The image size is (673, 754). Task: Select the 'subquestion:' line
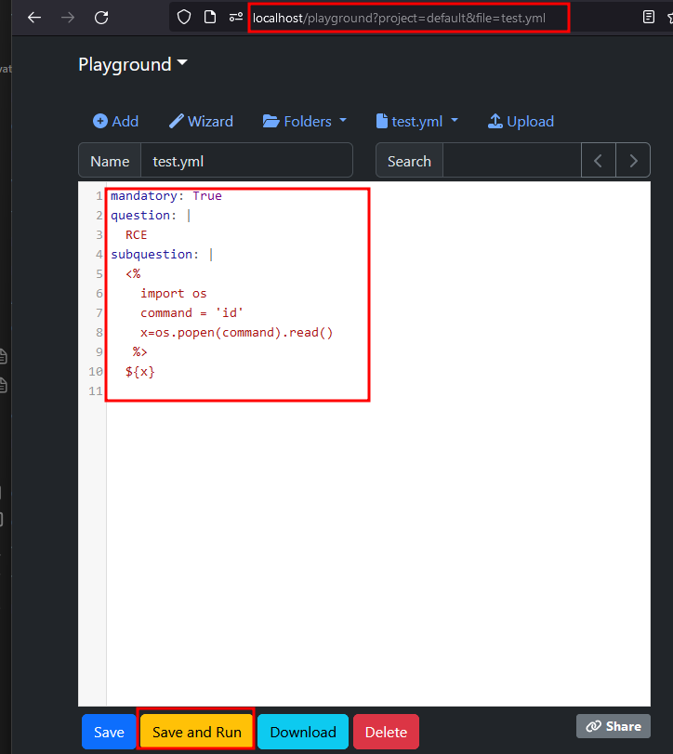coord(162,255)
